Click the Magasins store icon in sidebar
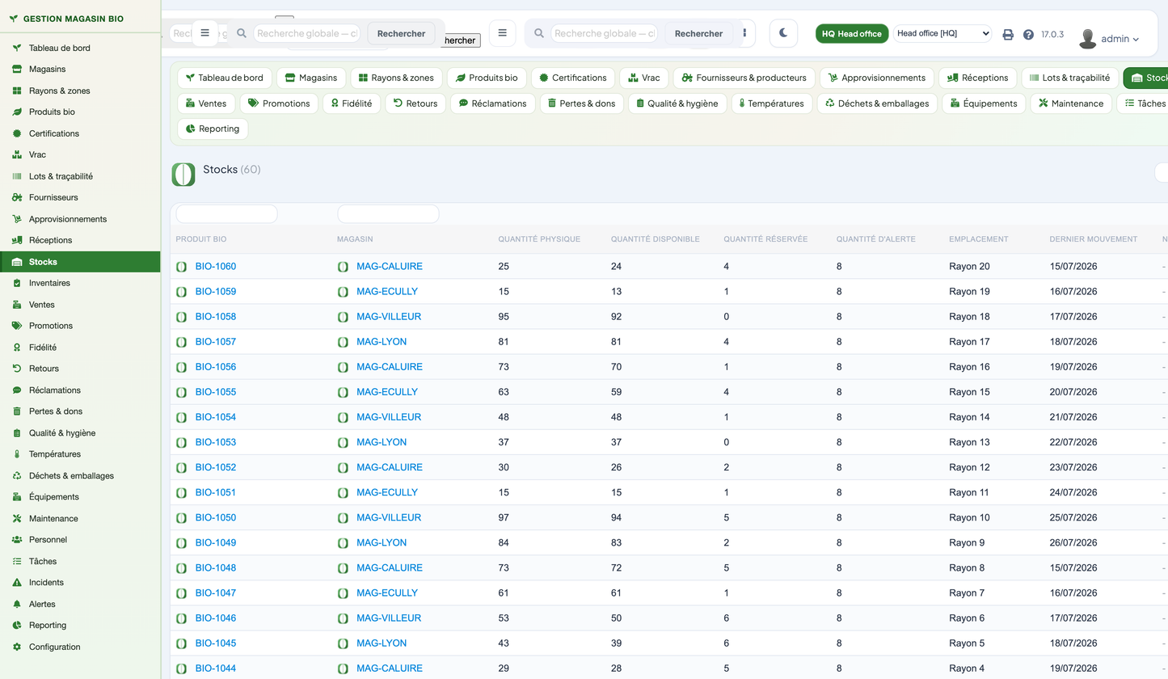Screen dimensions: 1168x679 pyautogui.click(x=17, y=70)
